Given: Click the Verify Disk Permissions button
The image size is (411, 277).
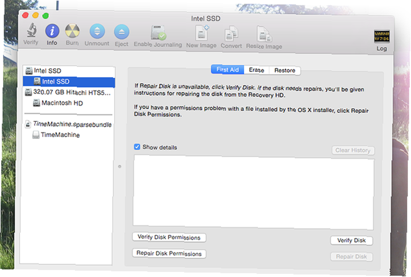Looking at the screenshot, I should coord(169,237).
